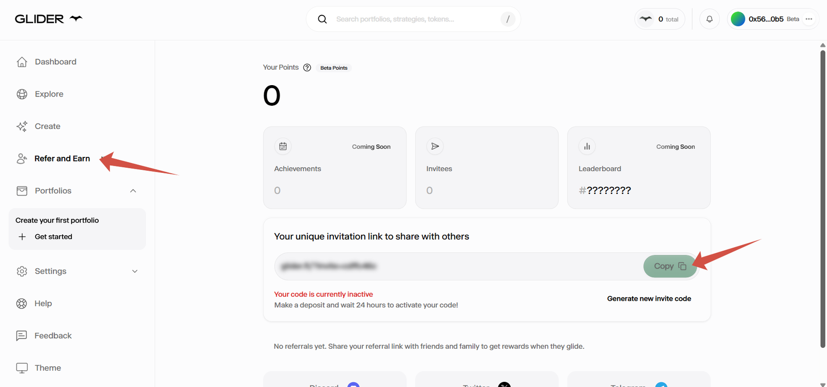Click the Leaderboard bar chart icon
Screen dimensions: 827x387
click(x=587, y=147)
